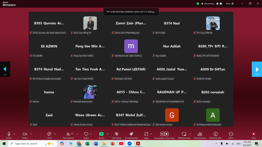Go to next gallery page with right arrow
Image resolution: width=262 pixels, height=147 pixels.
pos(257,69)
